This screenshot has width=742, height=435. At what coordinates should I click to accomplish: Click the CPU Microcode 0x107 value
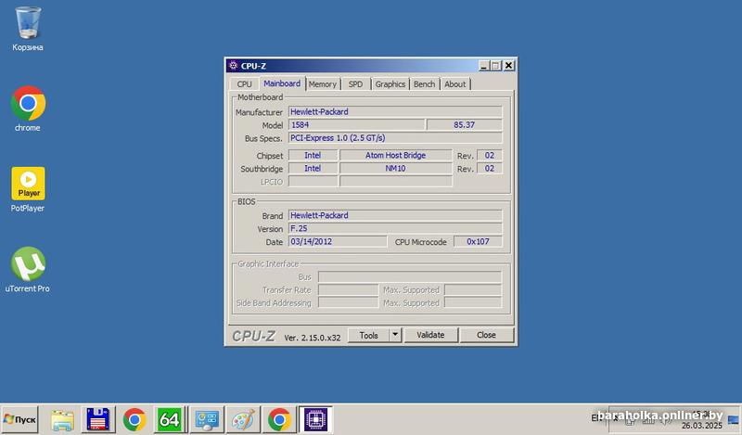(478, 241)
